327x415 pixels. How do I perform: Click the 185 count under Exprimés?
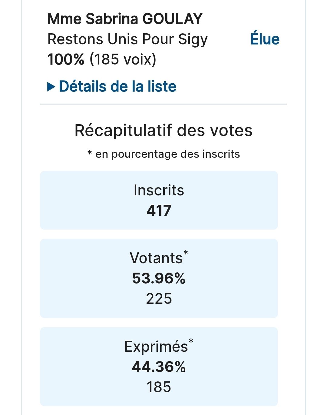(x=159, y=387)
